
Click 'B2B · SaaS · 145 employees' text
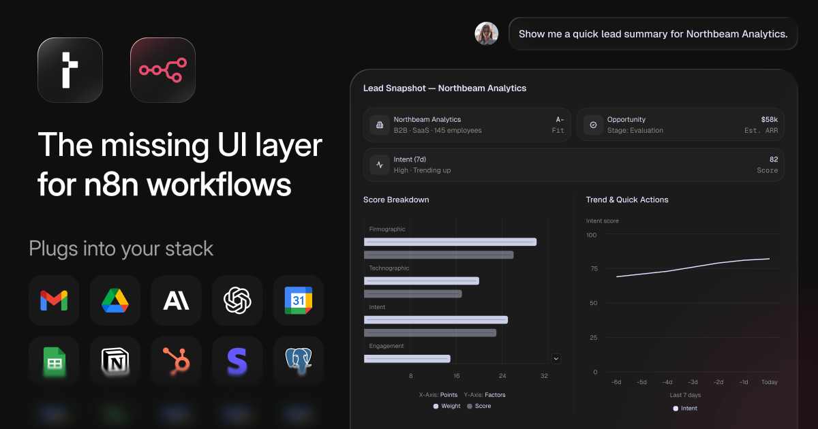438,131
